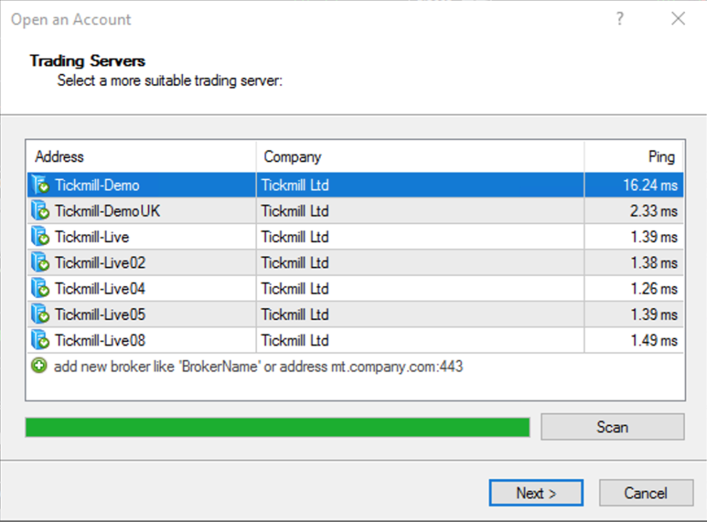Viewport: 707px width, 522px height.
Task: Click the green scan progress bar
Action: point(278,428)
